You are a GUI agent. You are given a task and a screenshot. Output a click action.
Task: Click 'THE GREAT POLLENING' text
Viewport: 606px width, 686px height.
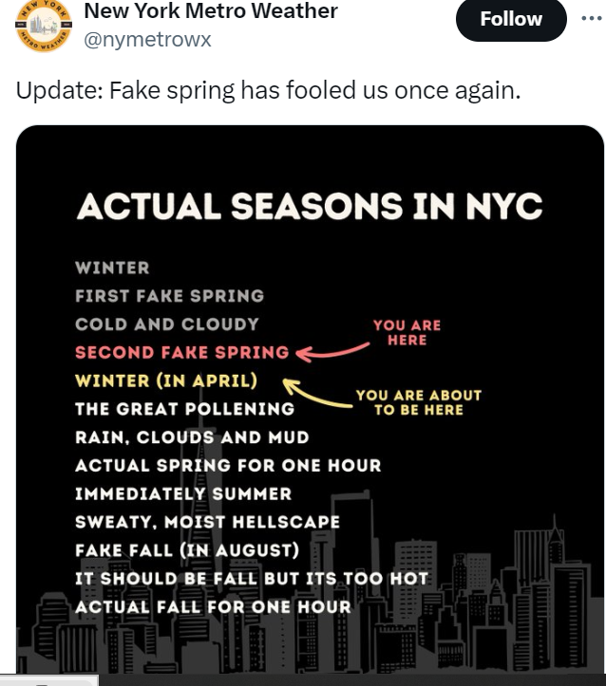[184, 409]
